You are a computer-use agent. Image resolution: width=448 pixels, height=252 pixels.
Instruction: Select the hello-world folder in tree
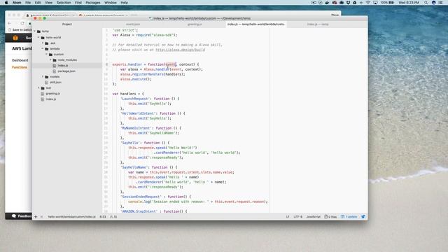coord(53,37)
